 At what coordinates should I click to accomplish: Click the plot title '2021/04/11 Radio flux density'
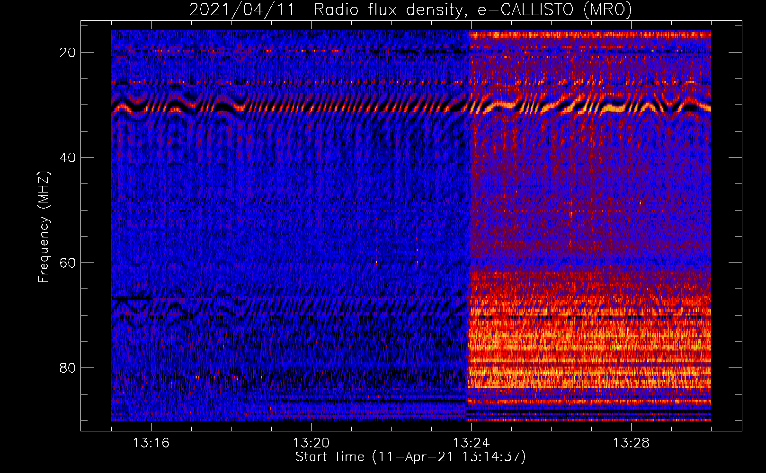tap(410, 10)
